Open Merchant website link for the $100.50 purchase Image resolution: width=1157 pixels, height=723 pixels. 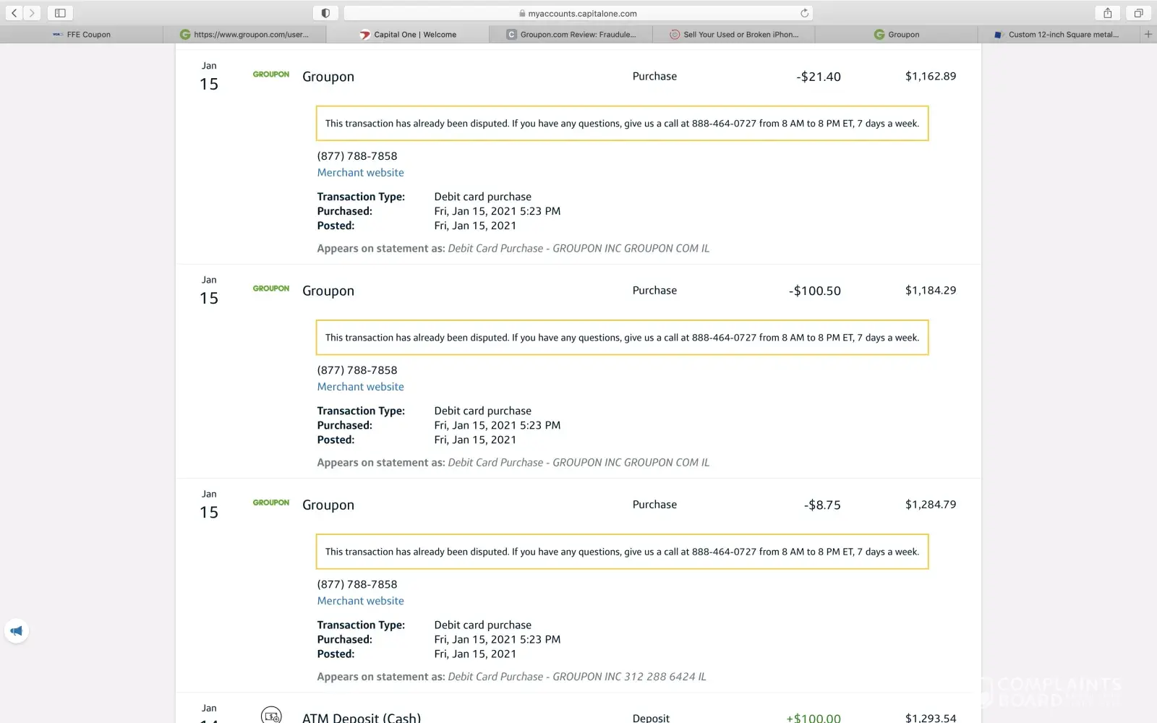tap(360, 387)
